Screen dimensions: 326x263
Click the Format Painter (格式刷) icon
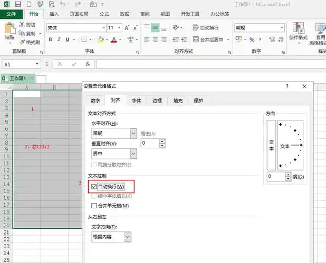pyautogui.click(x=22, y=42)
